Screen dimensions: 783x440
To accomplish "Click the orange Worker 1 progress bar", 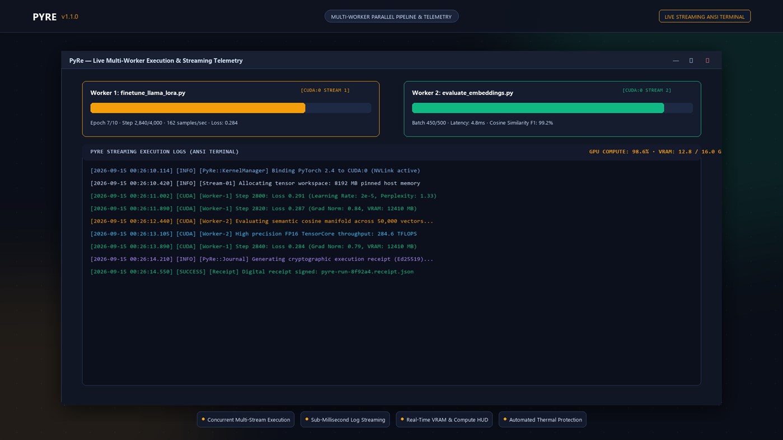I will tap(231, 108).
